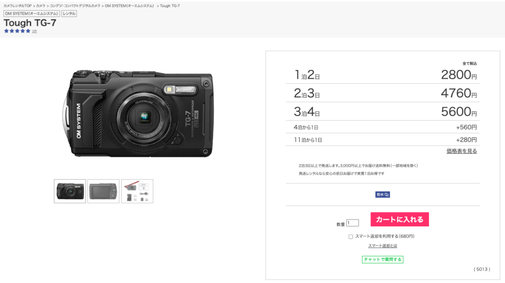Image resolution: width=505 pixels, height=283 pixels.
Task: Click the チャットで質問する button
Action: pos(383,259)
